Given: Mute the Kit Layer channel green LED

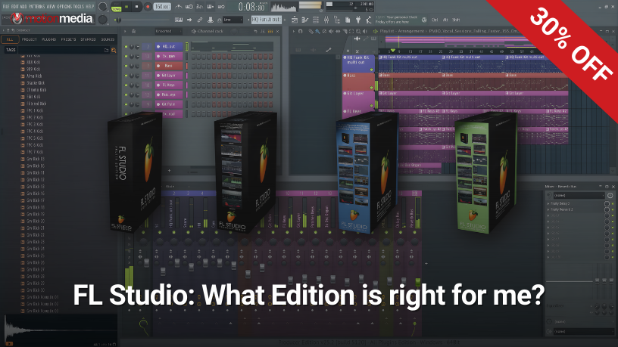Looking at the screenshot, I should (x=126, y=76).
